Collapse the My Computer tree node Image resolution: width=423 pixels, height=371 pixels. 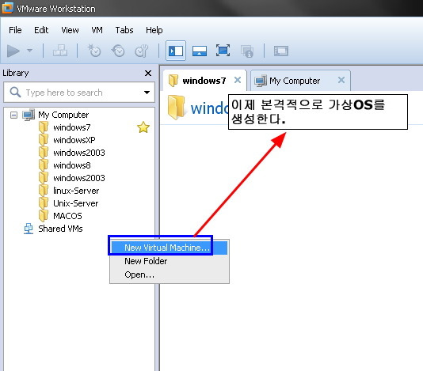coord(13,115)
